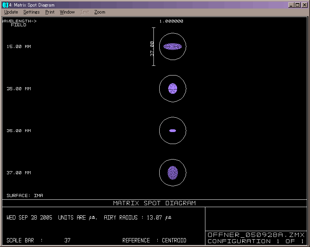The height and width of the screenshot is (247, 310).
Task: Click the 15.00 MM field label
Action: tap(19, 46)
